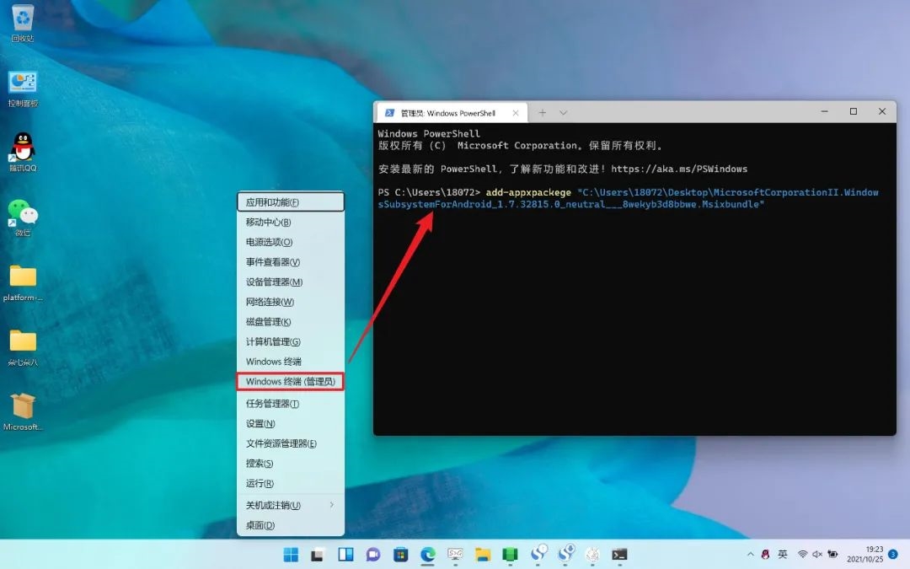Open Microsoft Store from the taskbar
The height and width of the screenshot is (569, 910).
[x=401, y=554]
